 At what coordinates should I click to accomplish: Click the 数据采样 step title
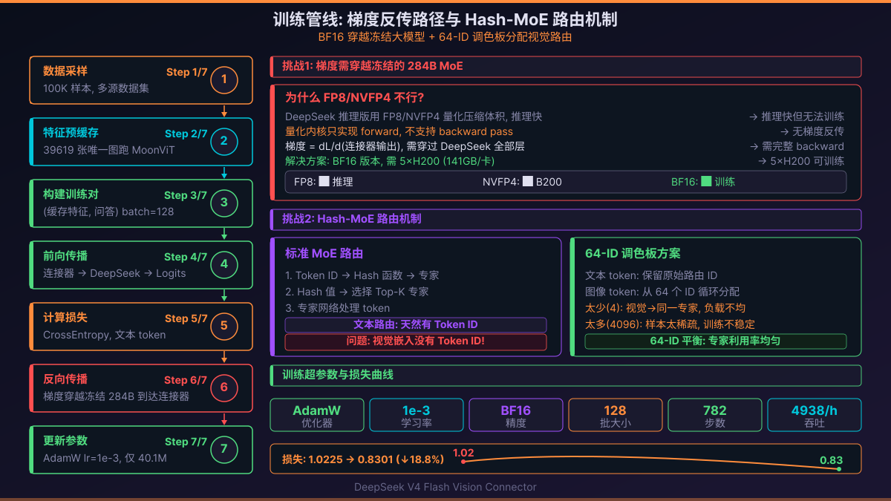point(65,71)
